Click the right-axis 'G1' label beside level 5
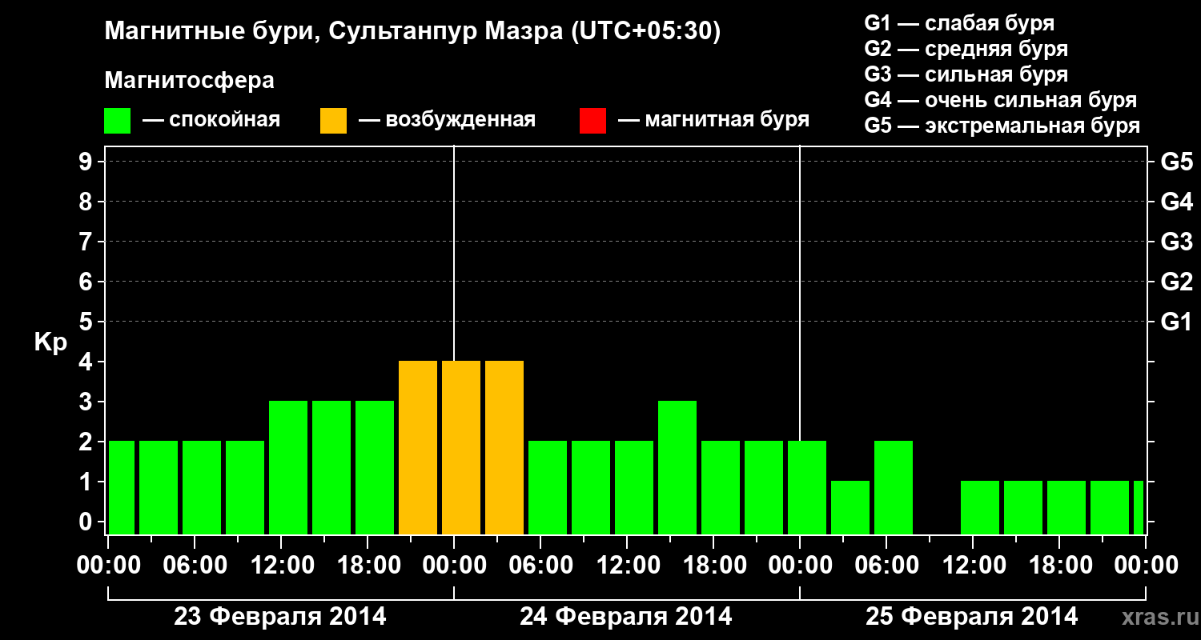The width and height of the screenshot is (1201, 640). (x=1176, y=322)
